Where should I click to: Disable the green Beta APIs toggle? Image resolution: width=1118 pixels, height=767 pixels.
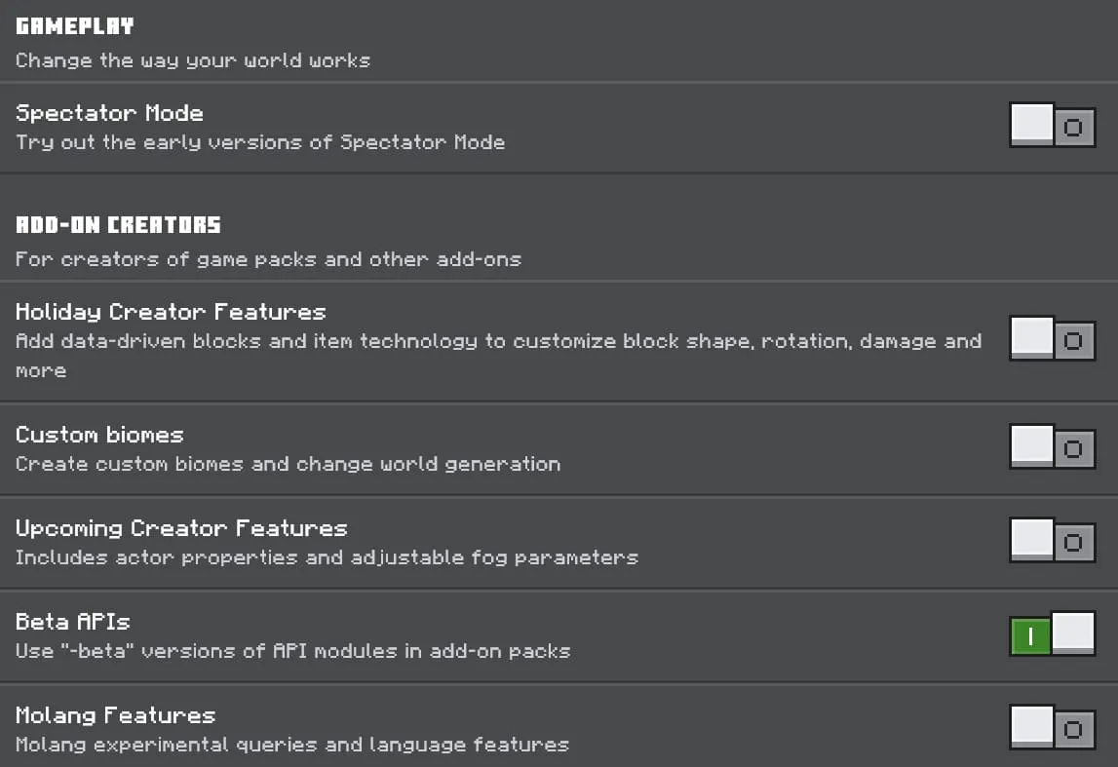pos(1053,633)
